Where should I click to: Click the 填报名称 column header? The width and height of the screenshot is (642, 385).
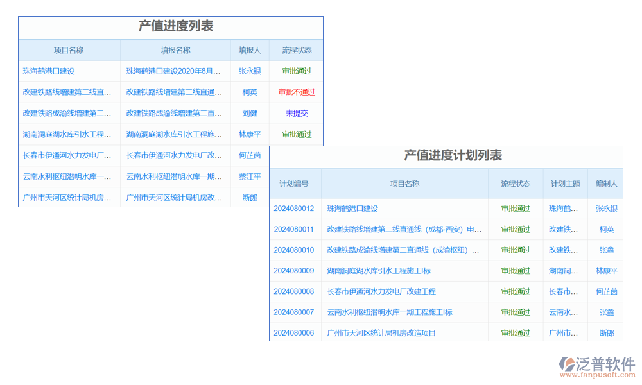175,50
